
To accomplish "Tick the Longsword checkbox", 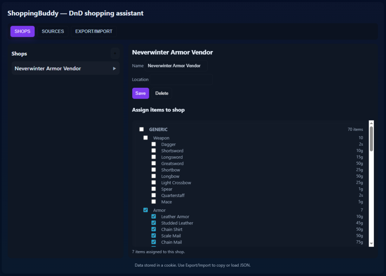I will pyautogui.click(x=153, y=157).
